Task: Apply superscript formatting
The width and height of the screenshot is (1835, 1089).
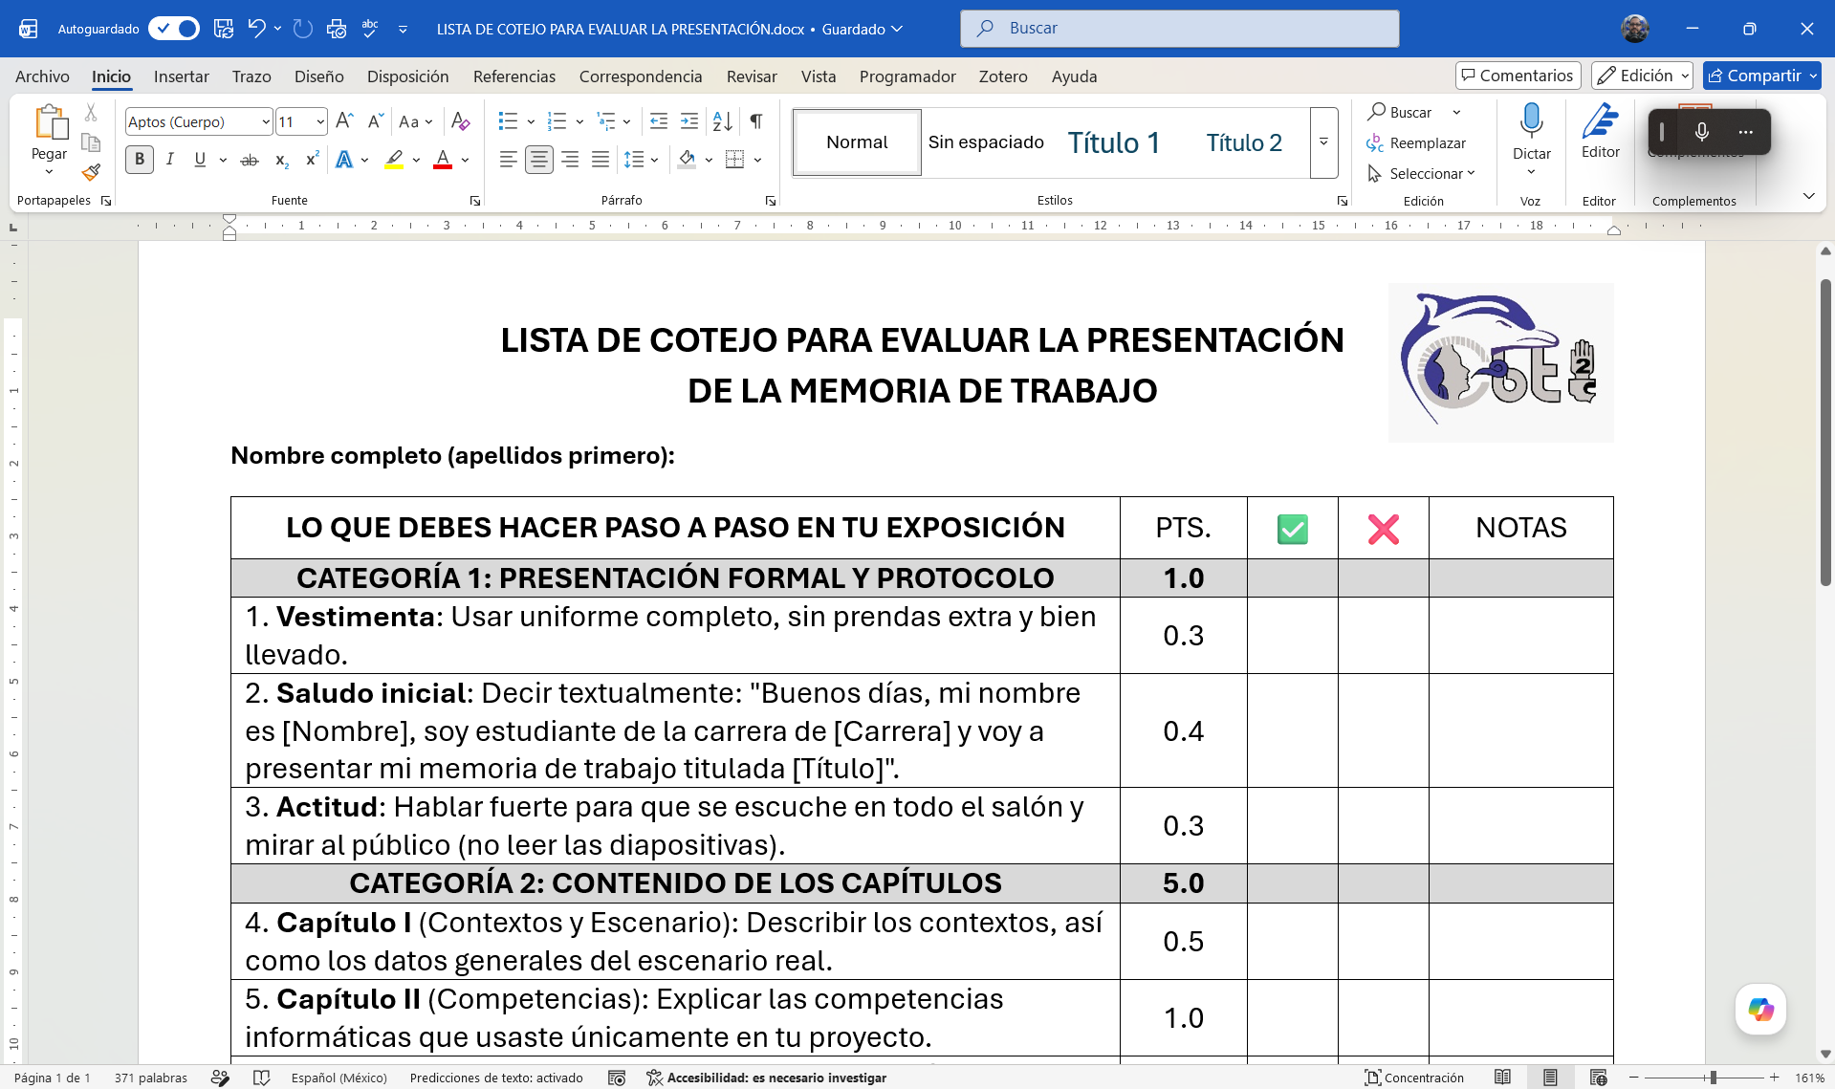Action: point(312,160)
